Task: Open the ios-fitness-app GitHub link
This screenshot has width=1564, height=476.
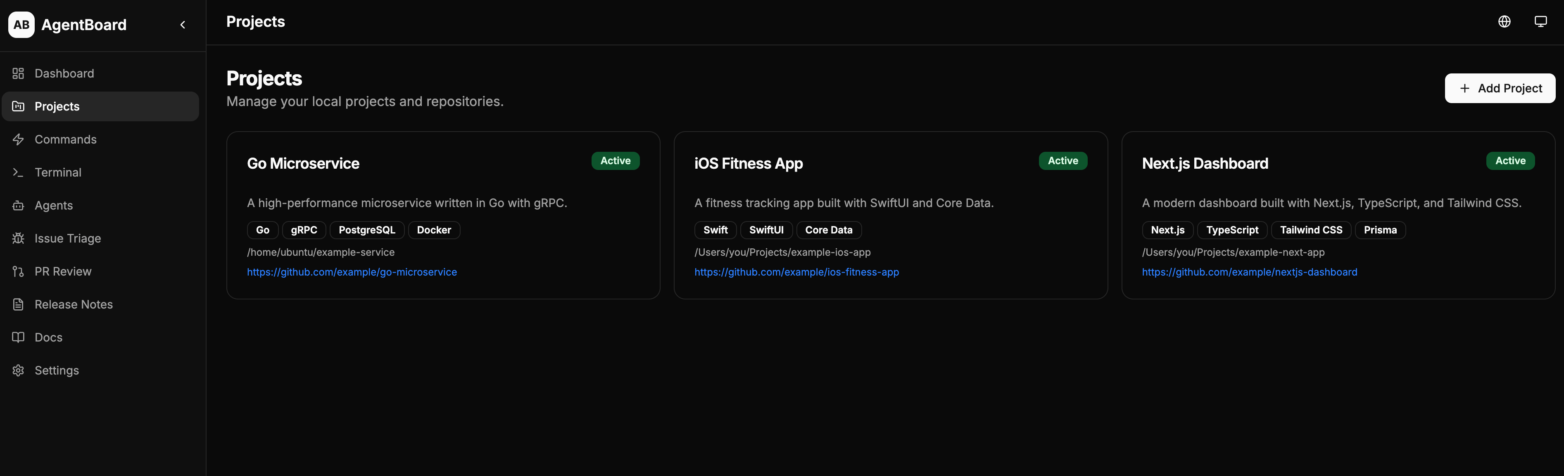Action: coord(796,272)
